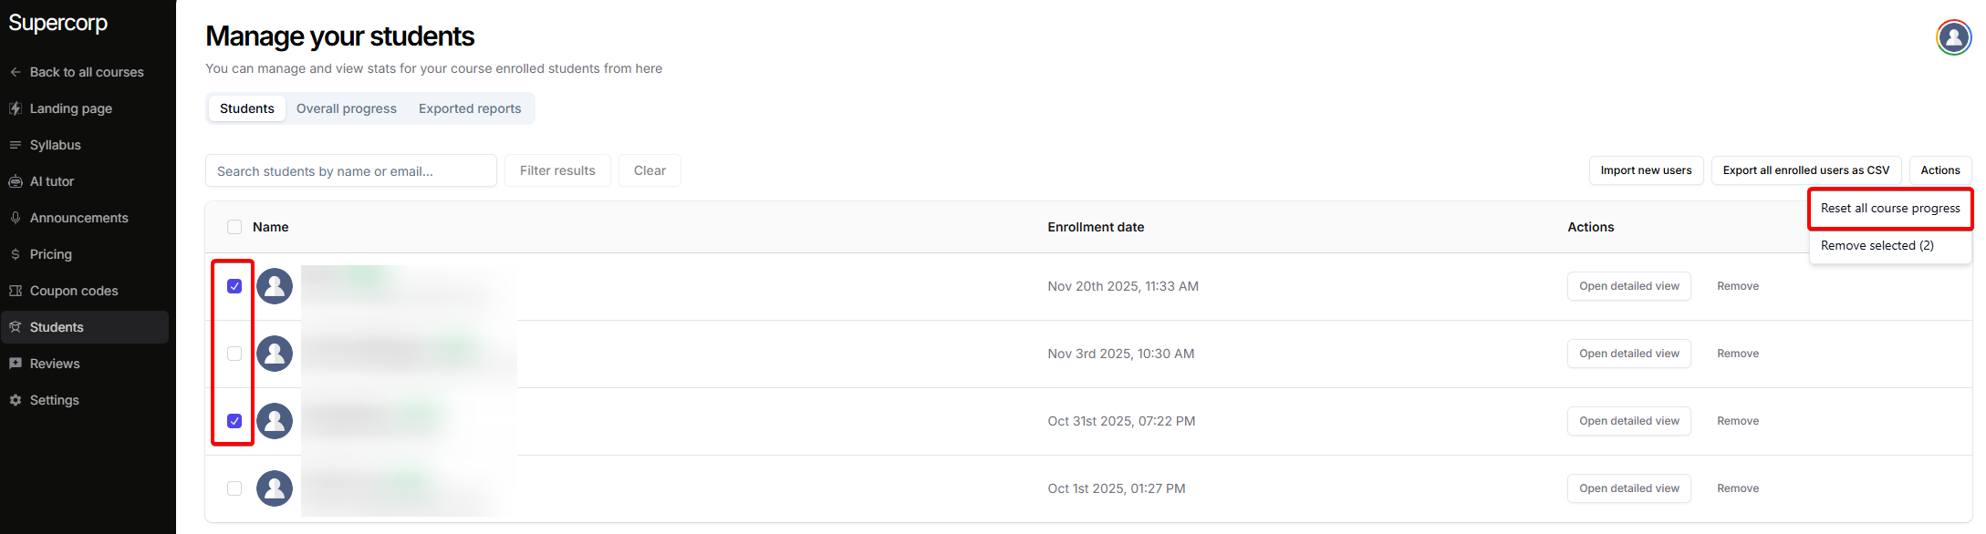Click the AI tutor robot icon

click(x=16, y=181)
